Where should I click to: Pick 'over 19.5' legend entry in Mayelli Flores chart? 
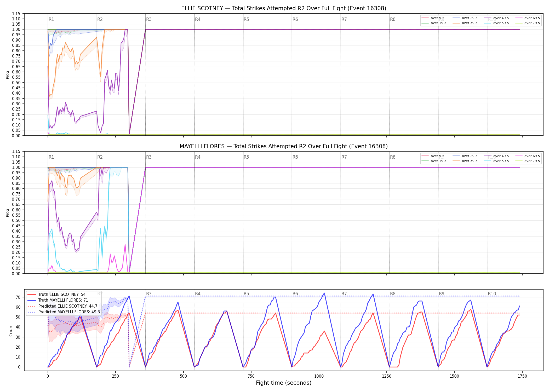434,161
